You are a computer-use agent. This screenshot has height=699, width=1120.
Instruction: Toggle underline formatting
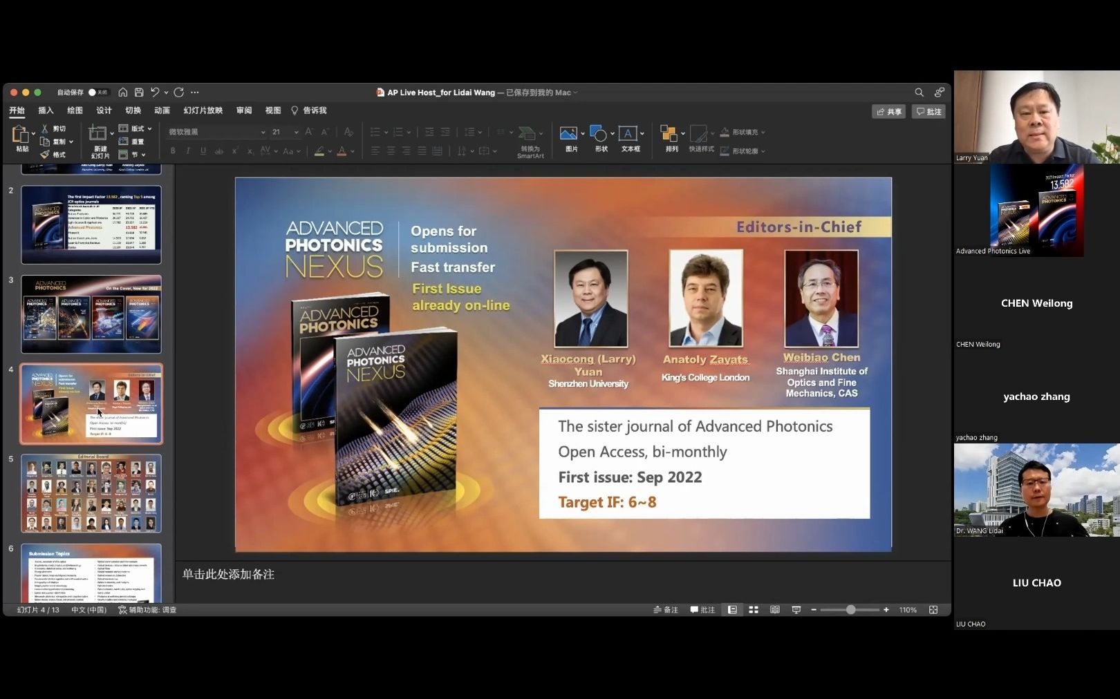point(203,151)
